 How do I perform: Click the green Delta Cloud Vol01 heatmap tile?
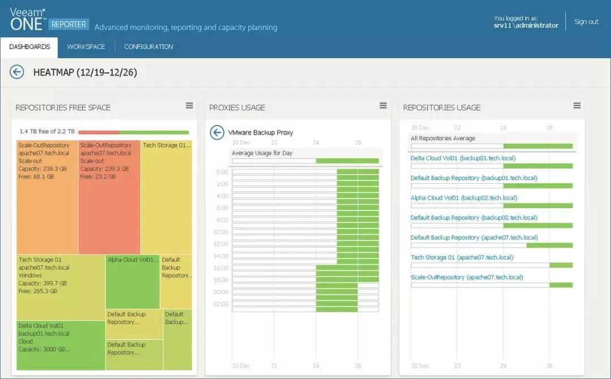(60, 345)
